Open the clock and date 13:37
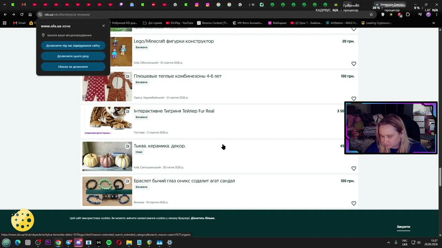Viewport: 442px width, 248px height. [x=431, y=242]
